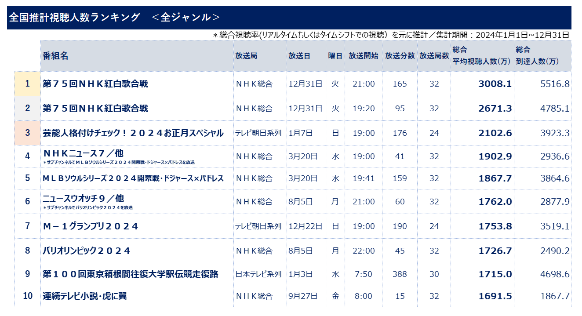Click the 3008.1 average viewers value
This screenshot has width=582, height=316.
tap(495, 84)
